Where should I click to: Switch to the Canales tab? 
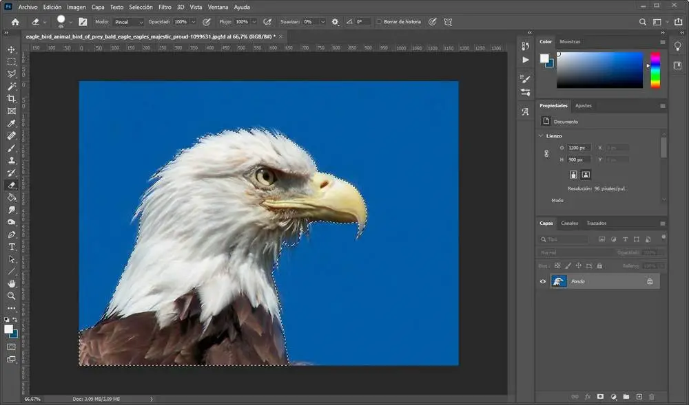coord(570,223)
